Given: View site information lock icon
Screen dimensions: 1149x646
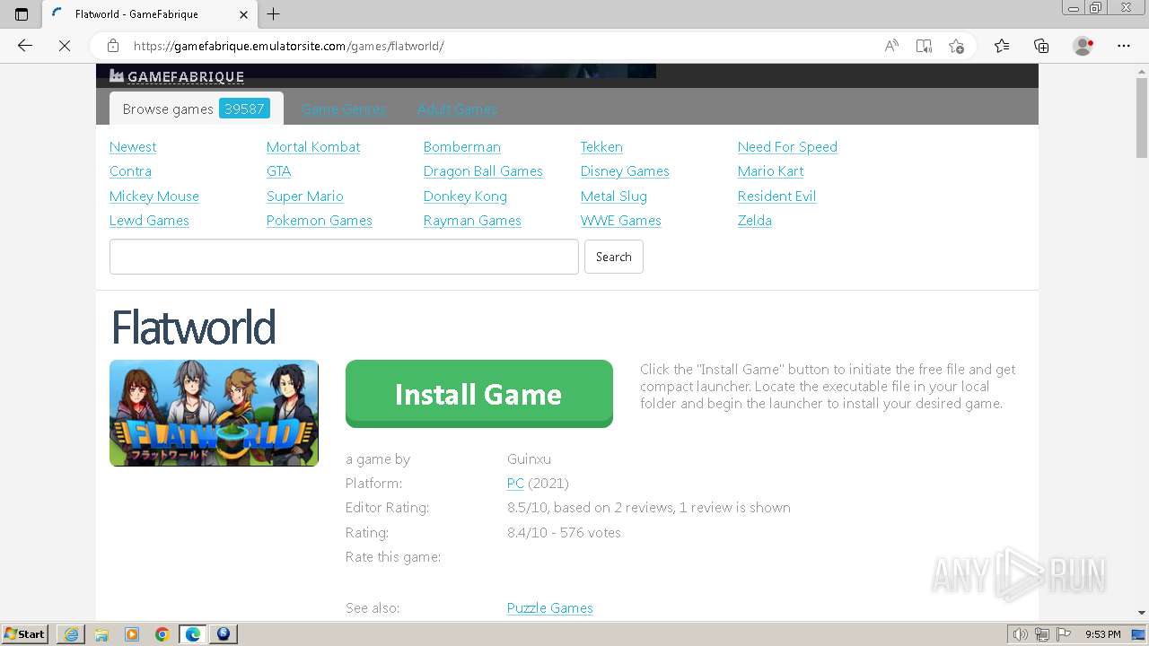Looking at the screenshot, I should [113, 46].
